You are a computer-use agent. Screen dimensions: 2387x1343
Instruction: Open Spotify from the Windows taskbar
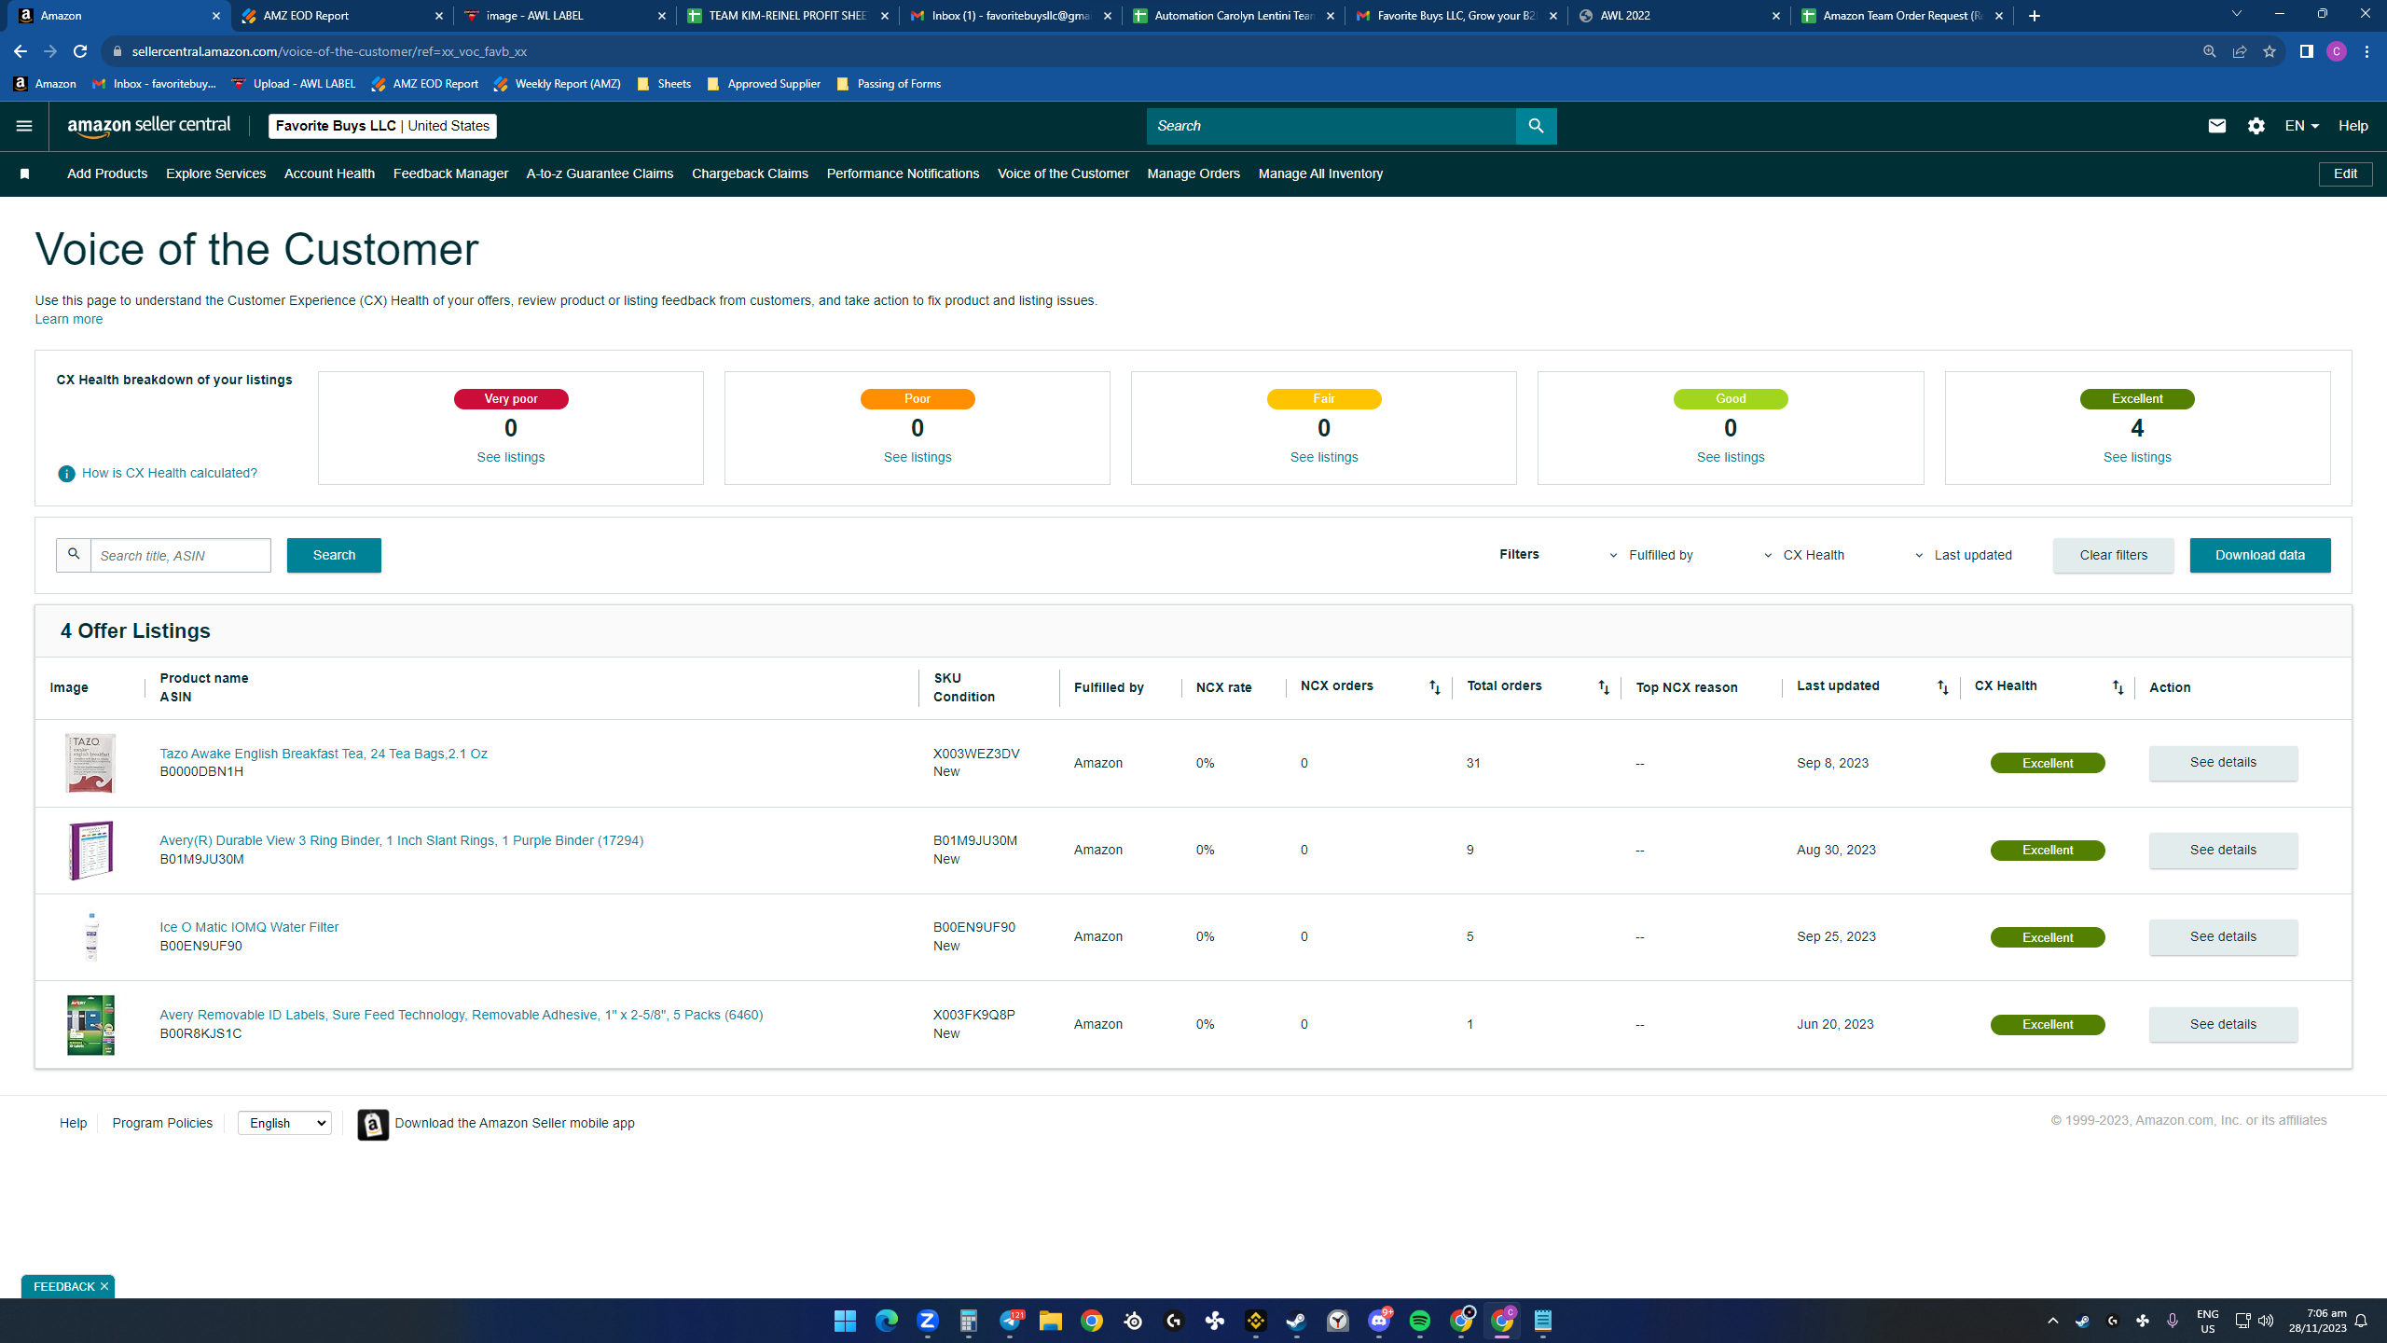tap(1419, 1321)
